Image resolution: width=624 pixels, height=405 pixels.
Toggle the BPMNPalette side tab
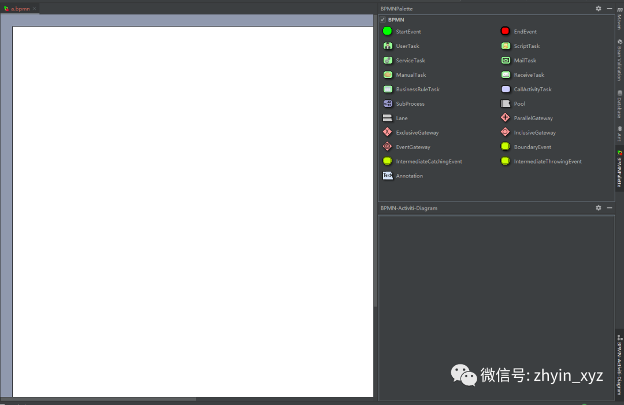click(x=619, y=169)
